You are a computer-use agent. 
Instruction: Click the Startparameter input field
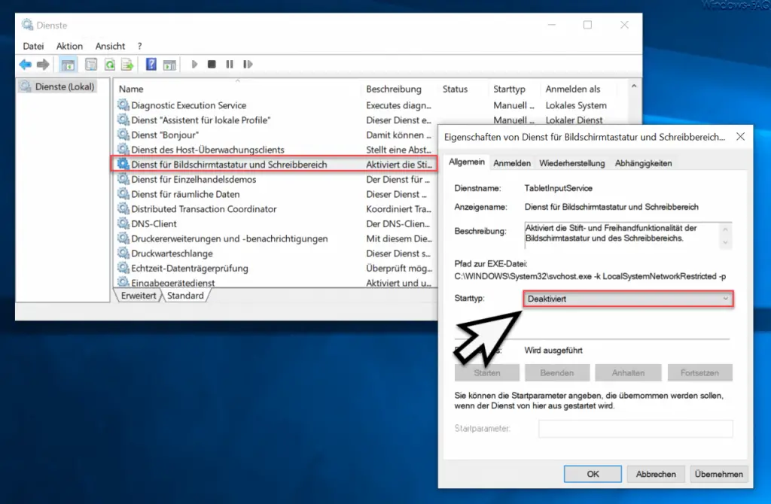tap(635, 429)
